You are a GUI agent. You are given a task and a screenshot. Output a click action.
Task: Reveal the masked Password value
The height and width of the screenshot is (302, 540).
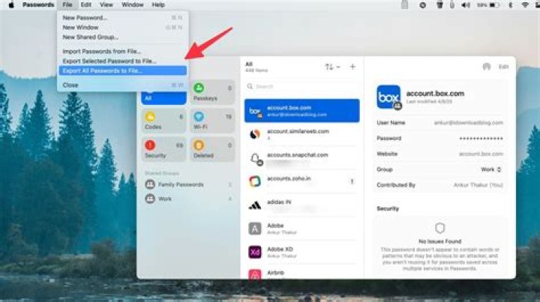coord(481,139)
